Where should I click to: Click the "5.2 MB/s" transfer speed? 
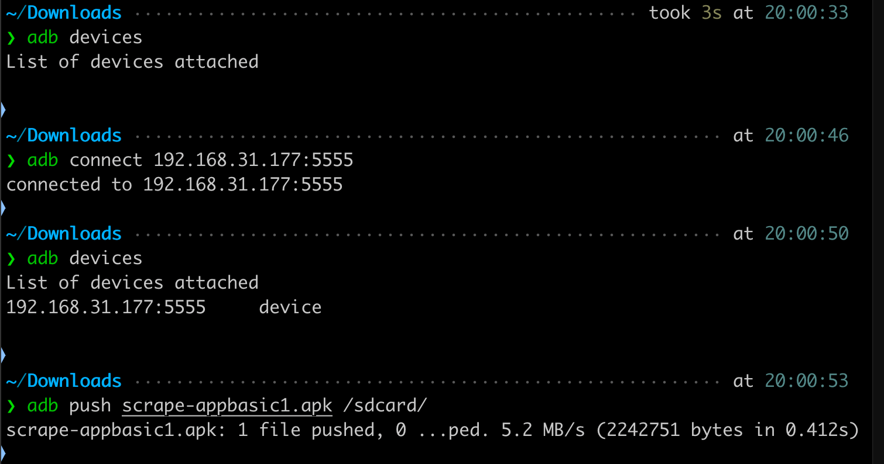pyautogui.click(x=543, y=430)
